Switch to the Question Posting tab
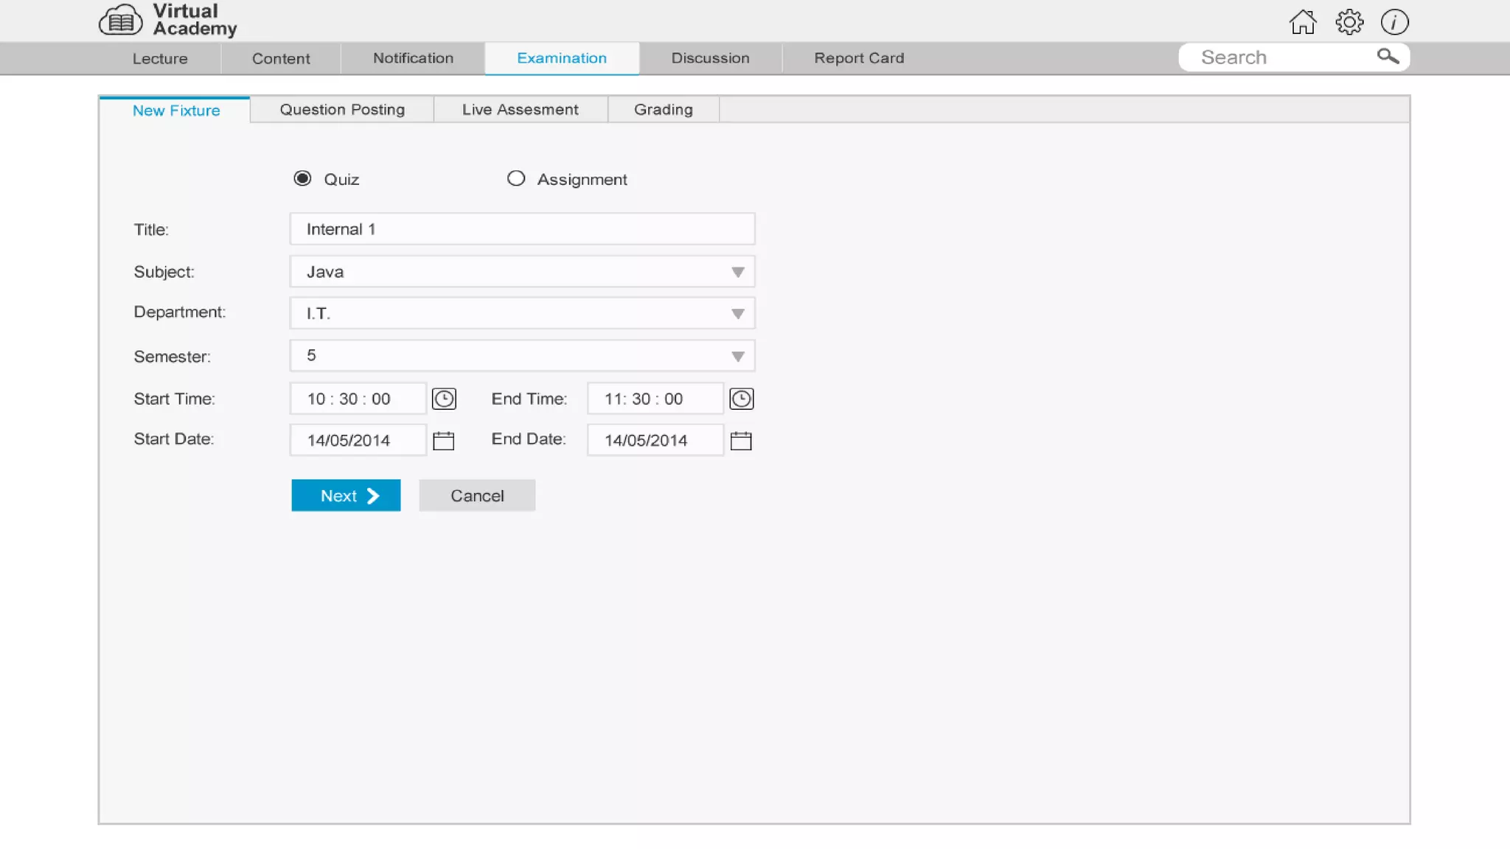This screenshot has height=849, width=1510. coord(342,110)
